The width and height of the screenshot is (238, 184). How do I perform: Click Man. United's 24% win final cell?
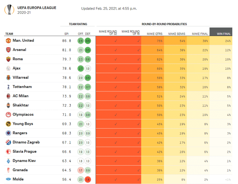tap(227, 40)
